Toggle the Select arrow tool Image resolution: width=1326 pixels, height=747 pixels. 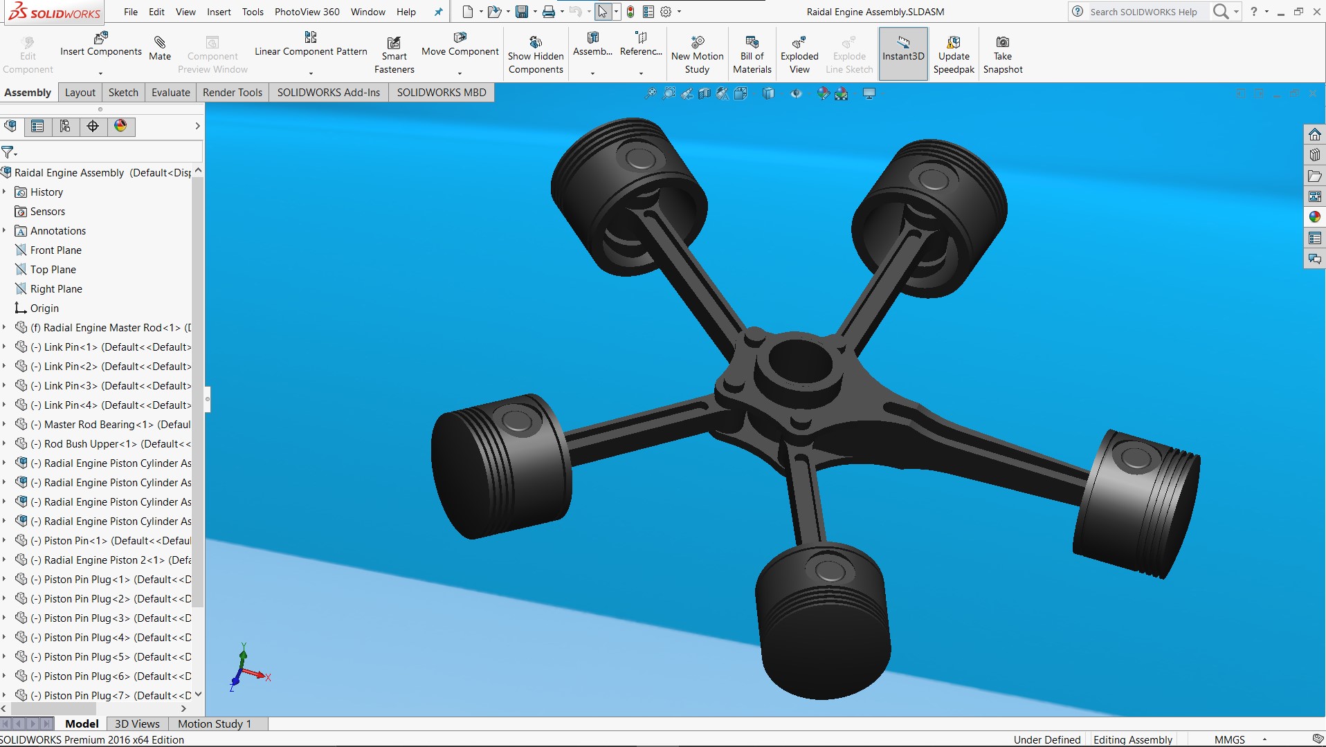click(x=603, y=12)
